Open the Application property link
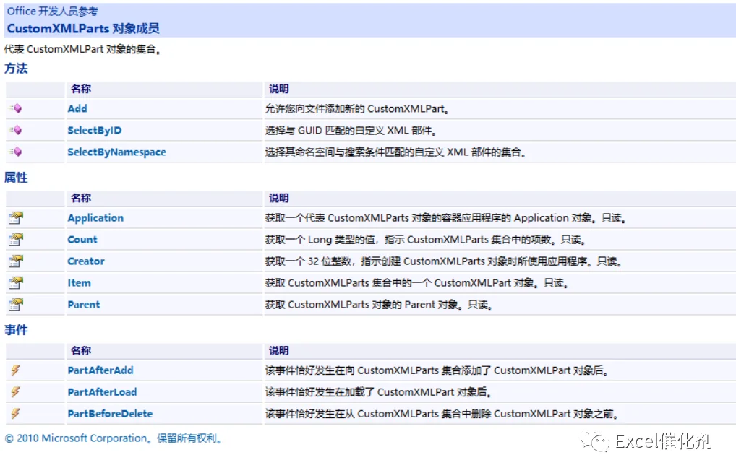736x473 pixels. 95,218
